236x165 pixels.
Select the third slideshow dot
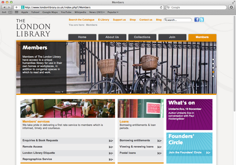[x=213, y=68]
